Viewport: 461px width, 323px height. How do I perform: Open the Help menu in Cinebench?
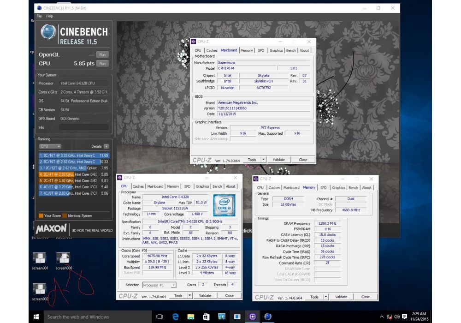pos(49,16)
